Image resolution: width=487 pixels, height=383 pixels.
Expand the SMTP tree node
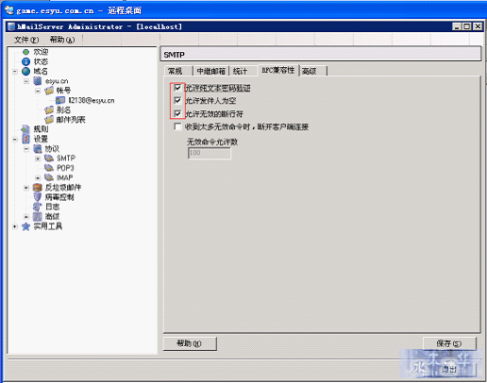click(38, 158)
